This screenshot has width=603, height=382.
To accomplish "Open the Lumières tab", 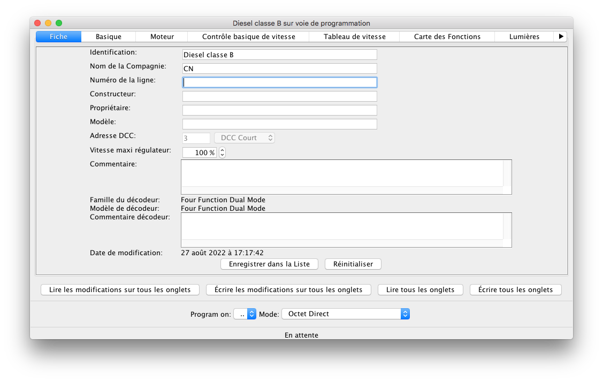I will coord(524,37).
